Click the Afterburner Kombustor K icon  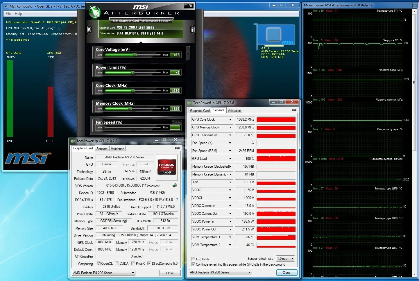(89, 29)
